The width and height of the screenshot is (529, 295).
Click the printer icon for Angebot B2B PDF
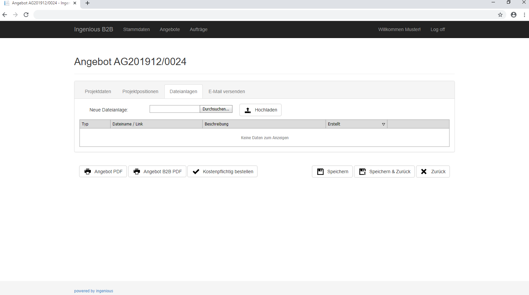[137, 172]
